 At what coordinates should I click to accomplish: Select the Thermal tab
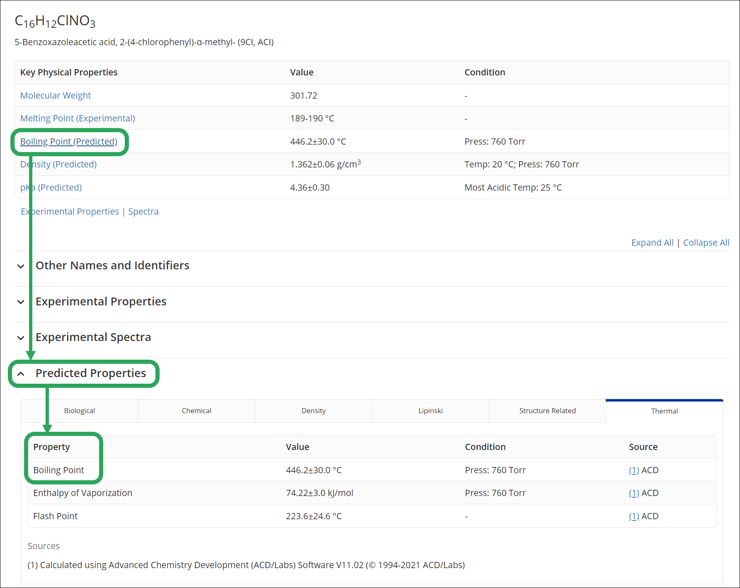[665, 411]
